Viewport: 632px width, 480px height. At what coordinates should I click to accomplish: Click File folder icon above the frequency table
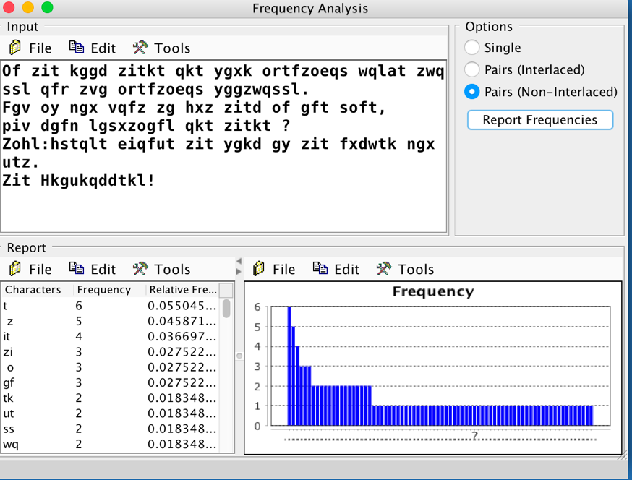coord(15,269)
